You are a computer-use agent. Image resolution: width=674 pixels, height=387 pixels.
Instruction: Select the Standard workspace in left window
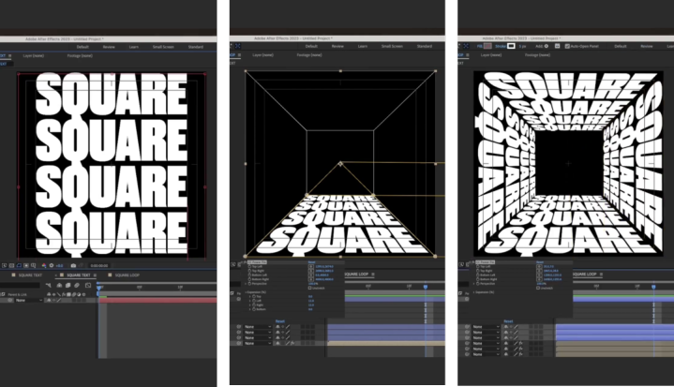coord(196,45)
